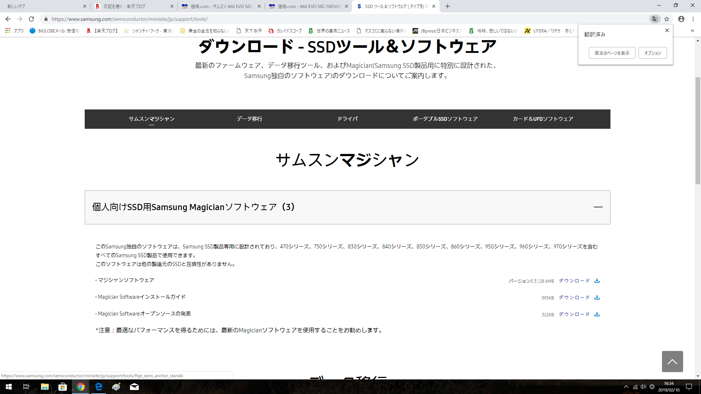Open 【楽天ブログ】 bookmark
This screenshot has width=701, height=394.
pos(102,31)
